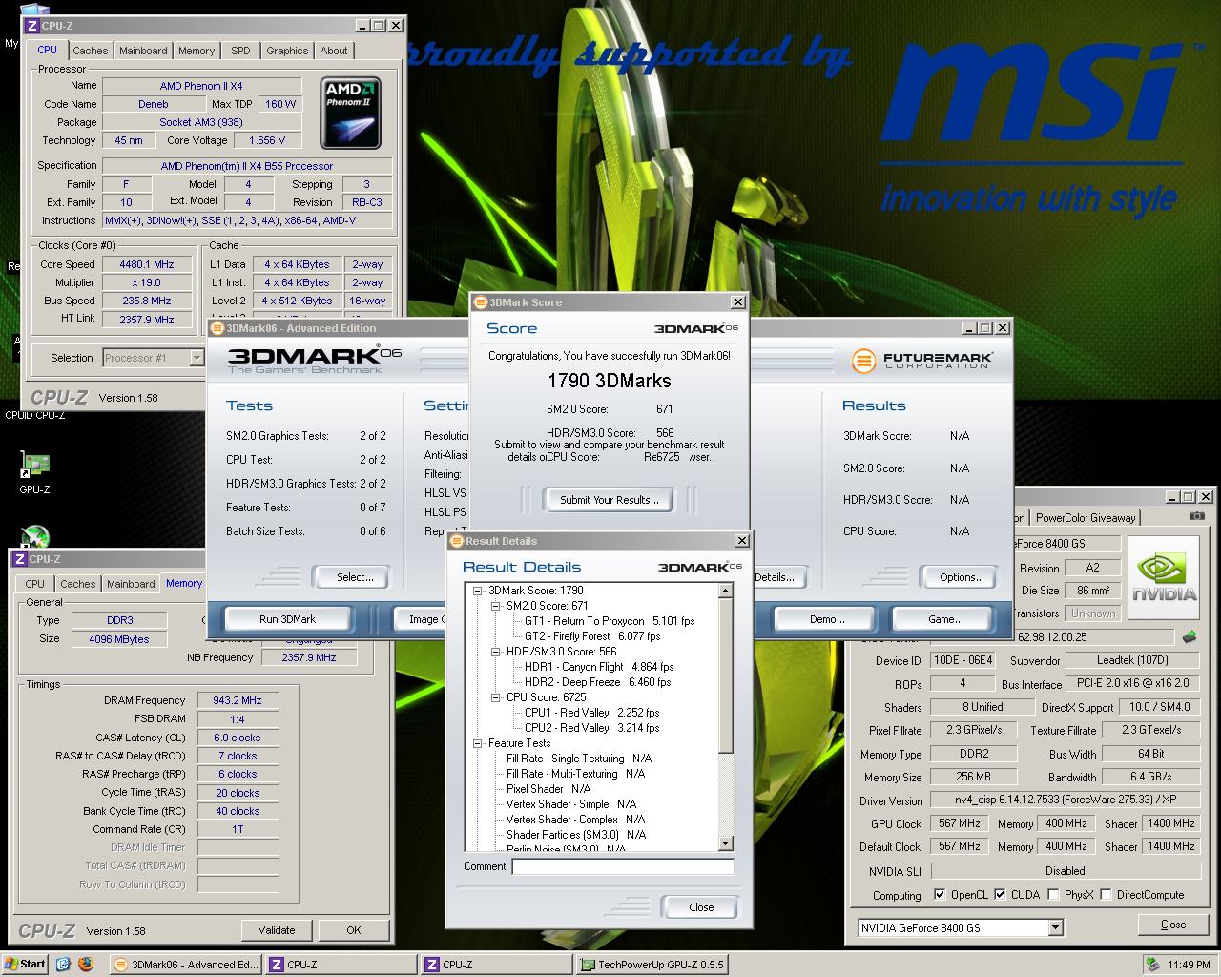The image size is (1221, 977).
Task: Click the system tray icon beside the clock
Action: tap(1152, 964)
